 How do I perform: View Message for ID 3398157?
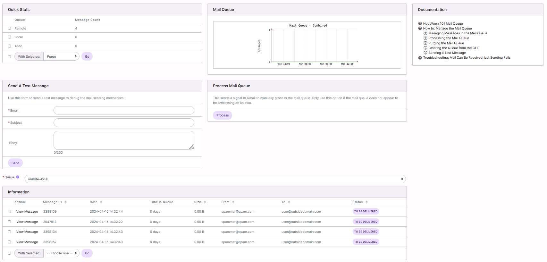pyautogui.click(x=27, y=242)
